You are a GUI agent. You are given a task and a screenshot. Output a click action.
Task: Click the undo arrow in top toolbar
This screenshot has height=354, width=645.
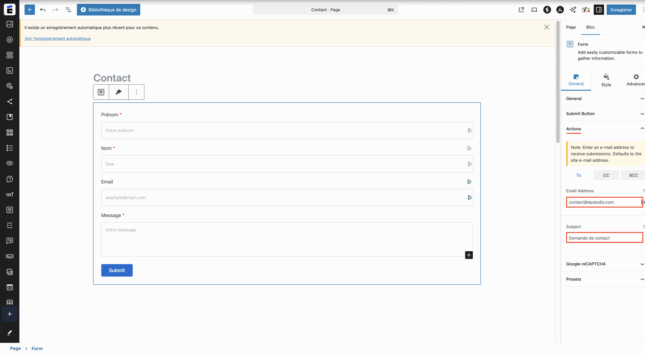[x=43, y=10]
